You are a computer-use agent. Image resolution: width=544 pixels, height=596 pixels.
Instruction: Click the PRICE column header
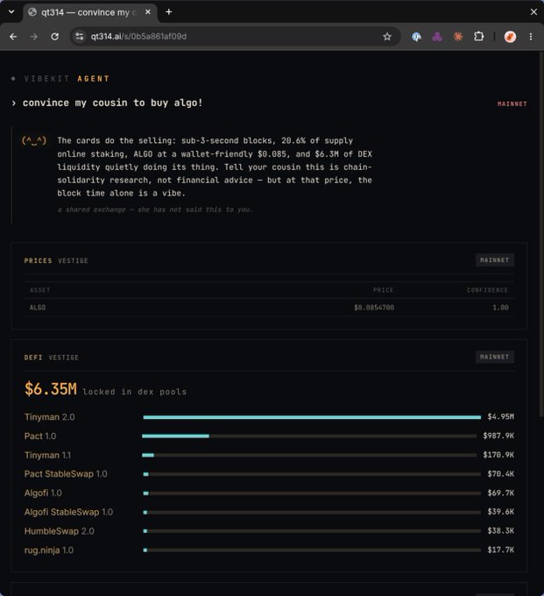click(x=383, y=290)
